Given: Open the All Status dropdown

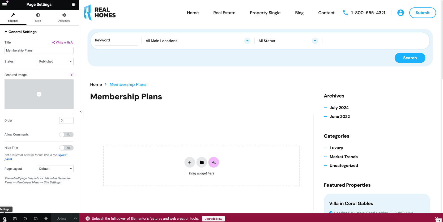Looking at the screenshot, I should (288, 41).
